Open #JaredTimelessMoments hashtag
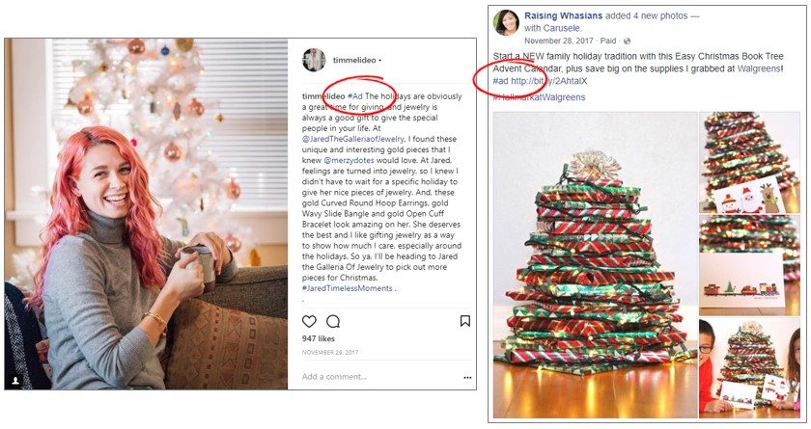811x429 pixels. (x=348, y=288)
